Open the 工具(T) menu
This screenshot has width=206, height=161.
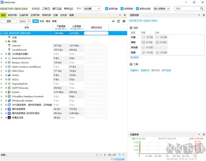tap(45, 8)
